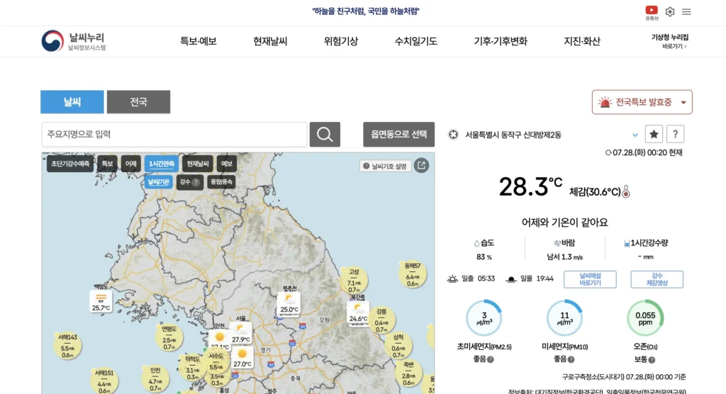Click the 오존 0.055 ppm gauge
The image size is (726, 394).
645,317
